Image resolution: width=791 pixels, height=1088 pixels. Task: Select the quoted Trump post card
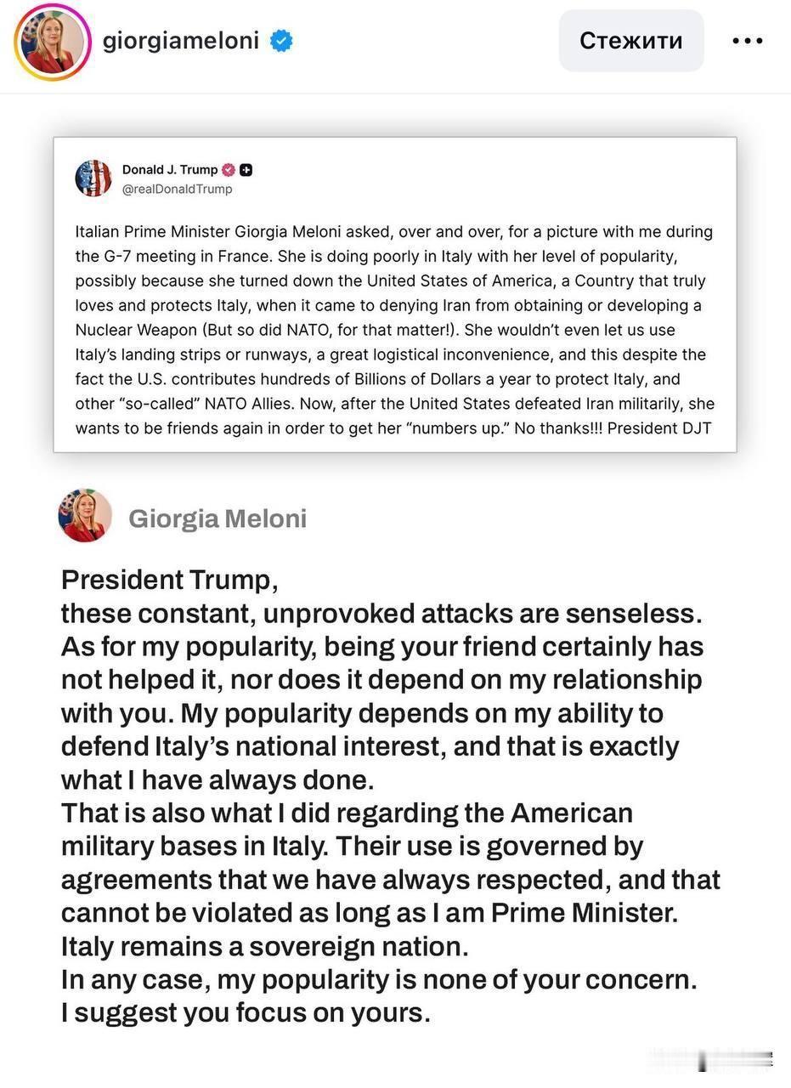point(395,294)
